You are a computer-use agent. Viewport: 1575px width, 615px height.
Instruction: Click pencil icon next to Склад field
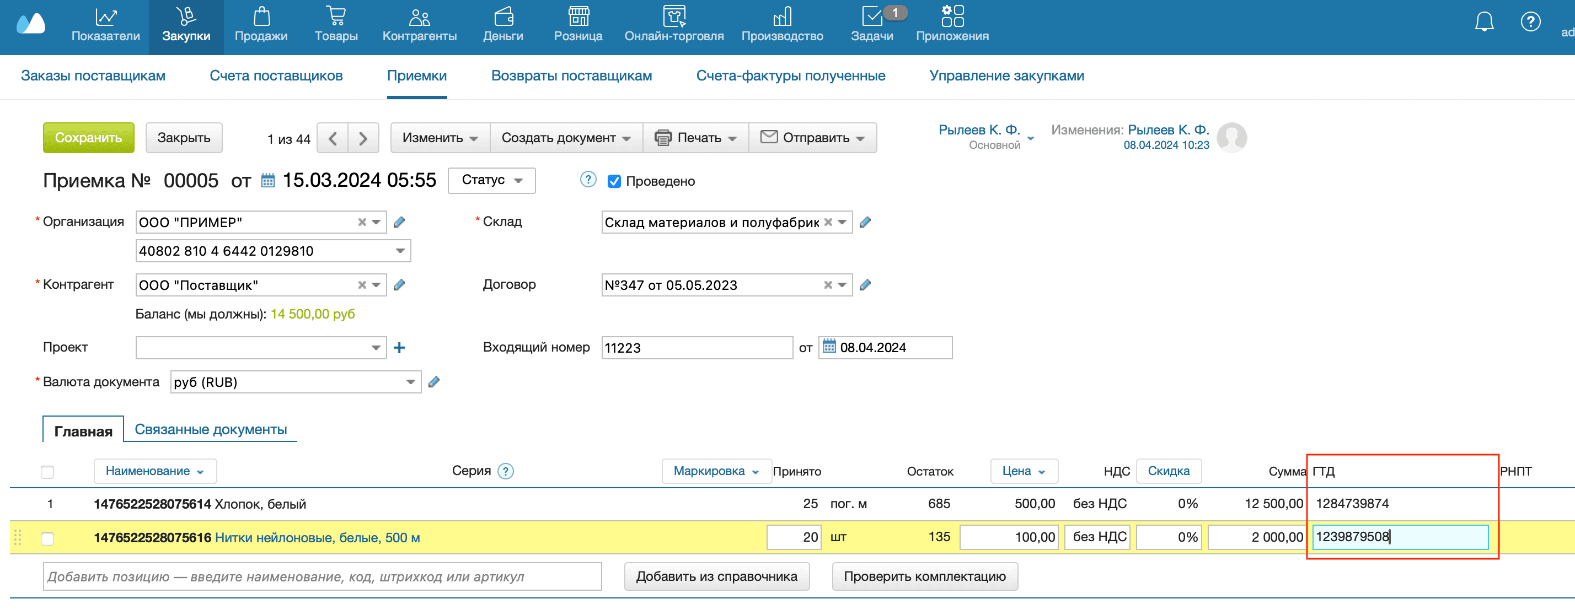[x=865, y=222]
